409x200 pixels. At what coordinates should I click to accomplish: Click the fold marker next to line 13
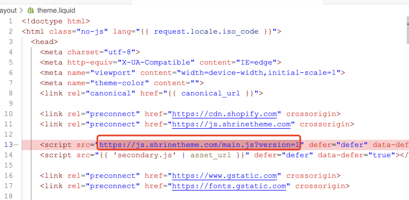(x=16, y=145)
